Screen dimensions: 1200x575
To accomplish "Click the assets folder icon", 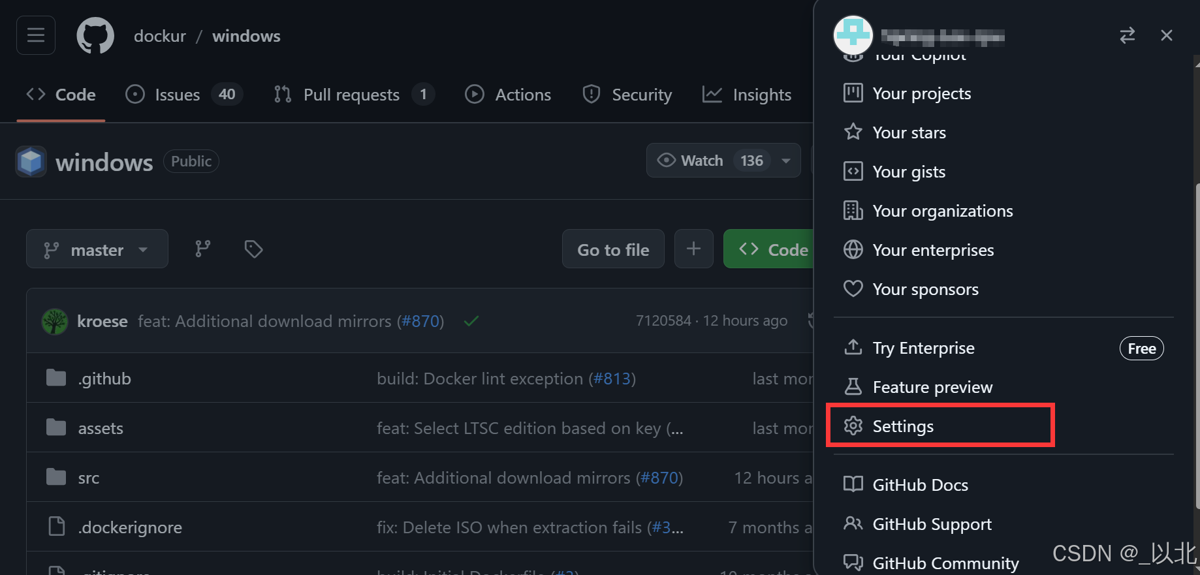I will click(56, 427).
